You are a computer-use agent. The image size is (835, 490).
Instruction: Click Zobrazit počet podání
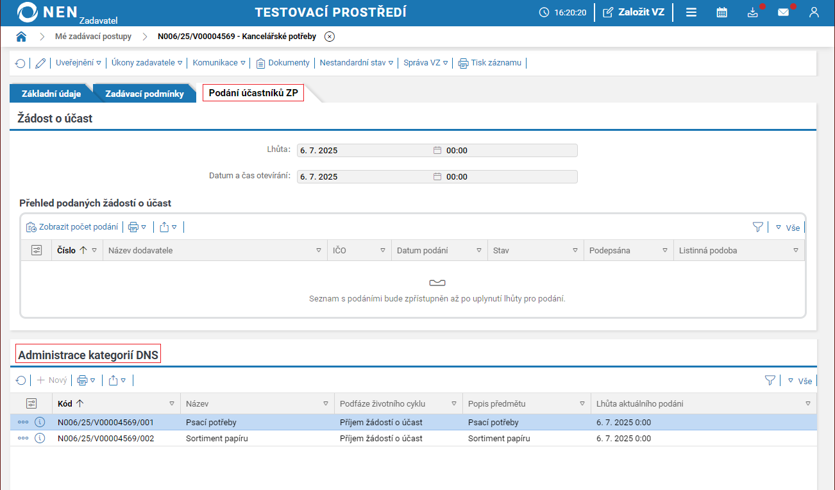click(72, 226)
